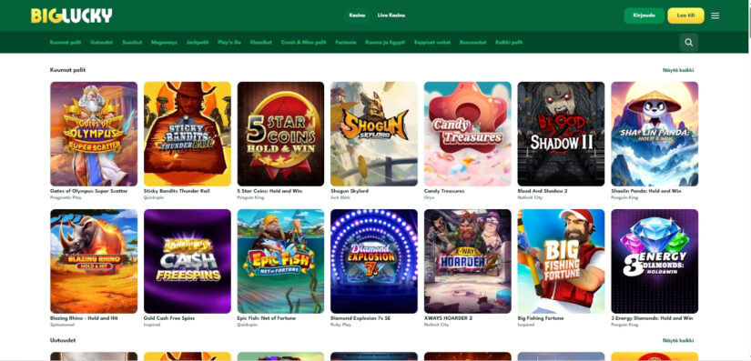
Task: Open Shaolin Panda Hold & Win thumbnail
Action: pos(655,134)
